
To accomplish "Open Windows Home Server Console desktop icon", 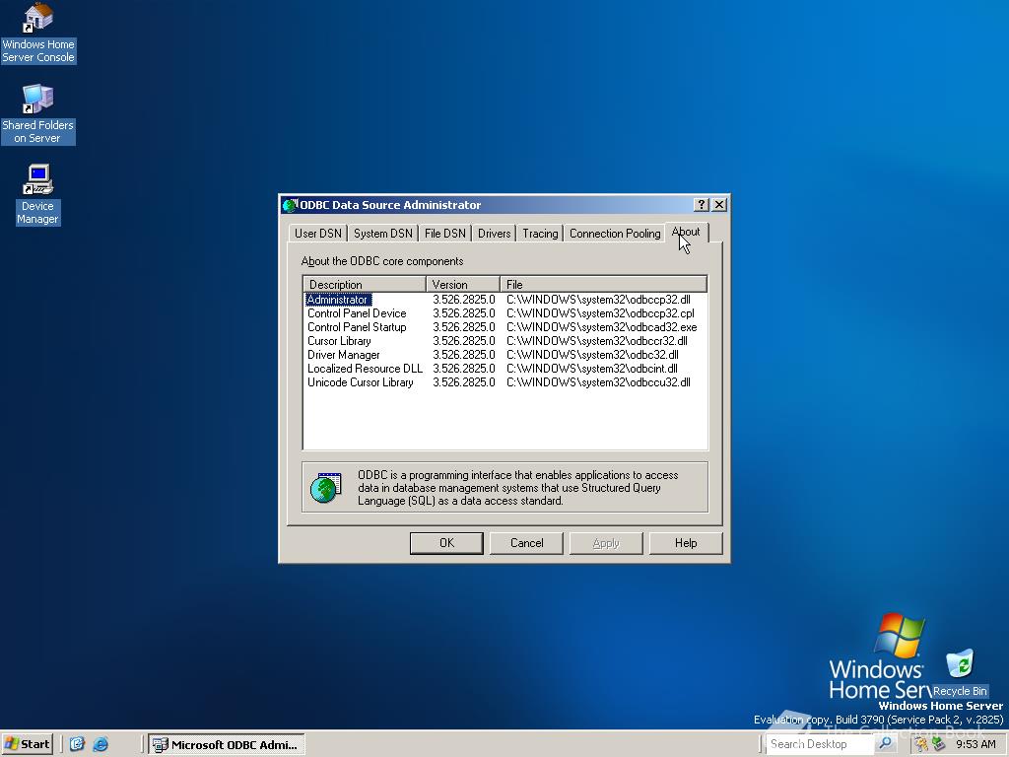I will coord(38,34).
